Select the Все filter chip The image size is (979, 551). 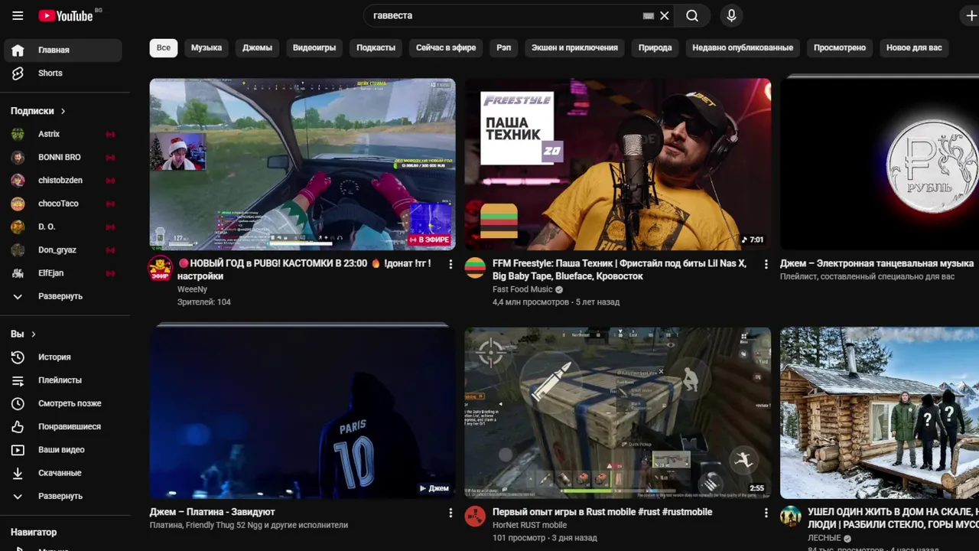[164, 47]
